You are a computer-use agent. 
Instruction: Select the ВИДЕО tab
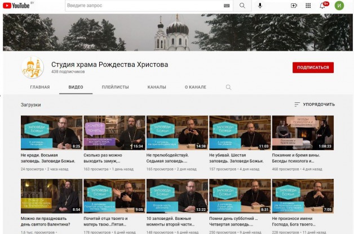click(x=76, y=87)
